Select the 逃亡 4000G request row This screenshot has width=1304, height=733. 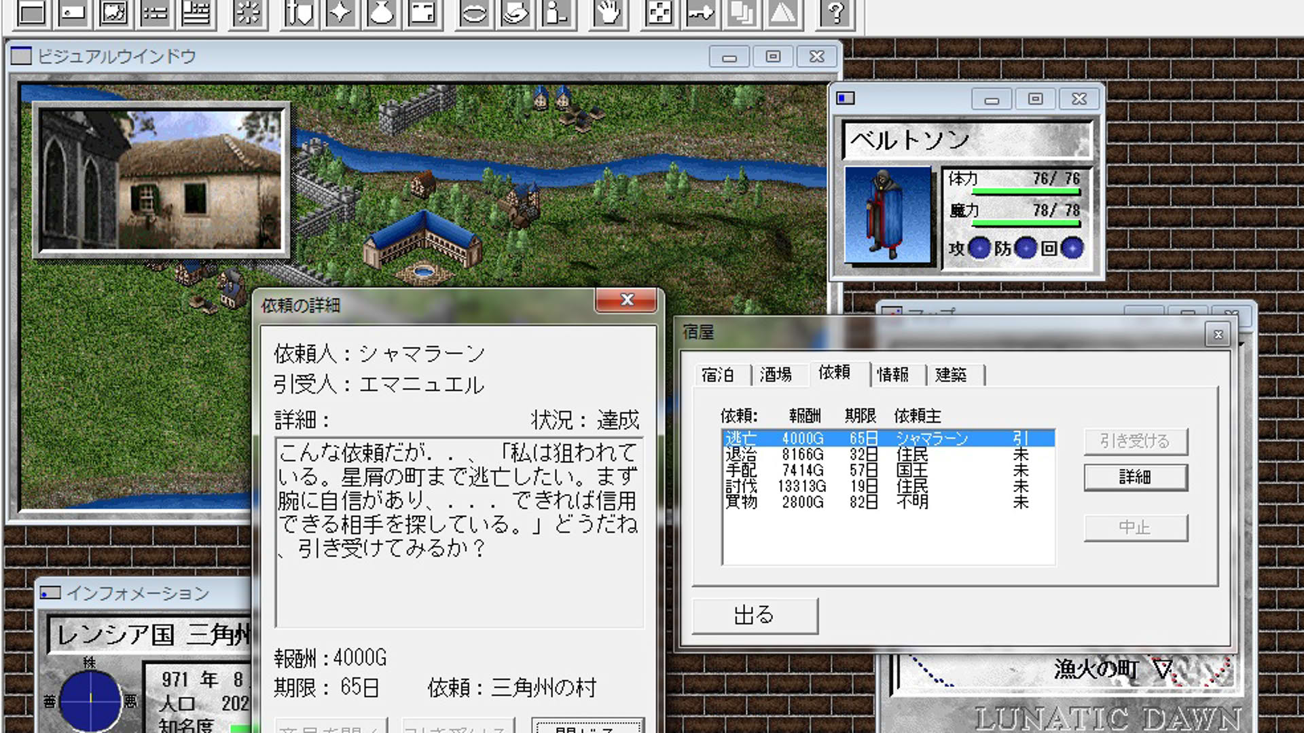(888, 438)
